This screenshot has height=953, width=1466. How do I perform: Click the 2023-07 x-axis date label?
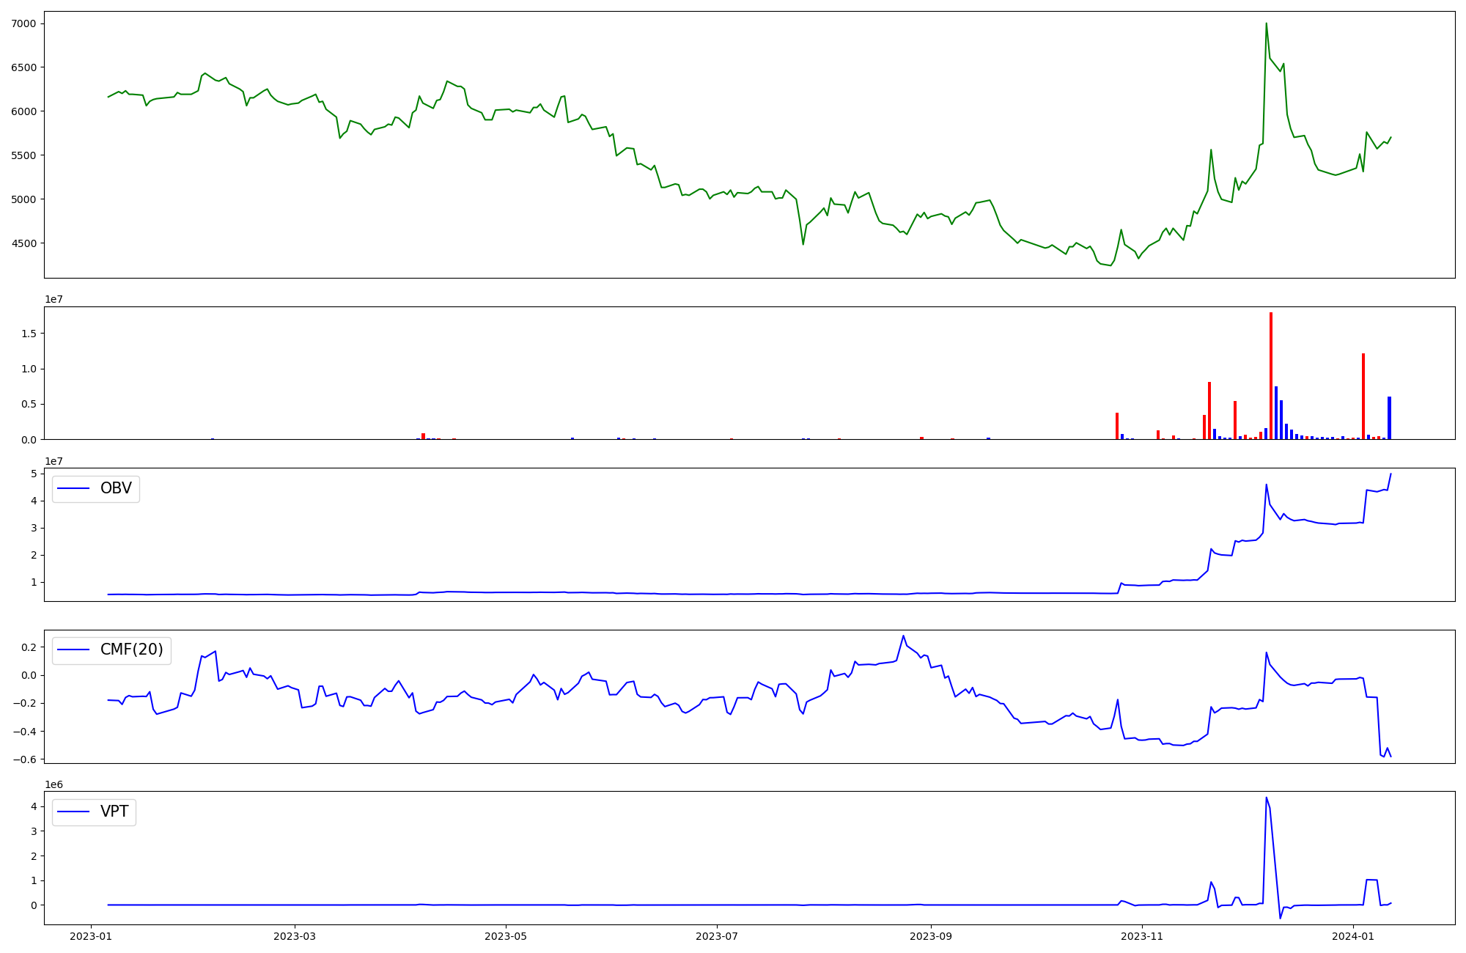(x=716, y=936)
